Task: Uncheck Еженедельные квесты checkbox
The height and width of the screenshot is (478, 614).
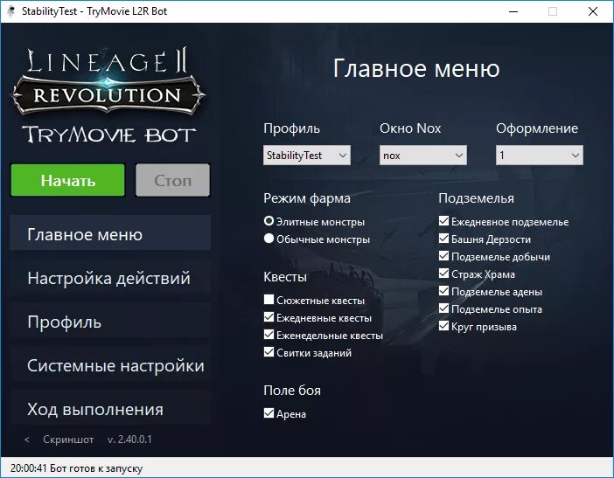Action: tap(269, 335)
